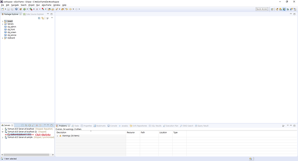Maximize the Servers view
This screenshot has height=161, width=298.
click(x=51, y=125)
